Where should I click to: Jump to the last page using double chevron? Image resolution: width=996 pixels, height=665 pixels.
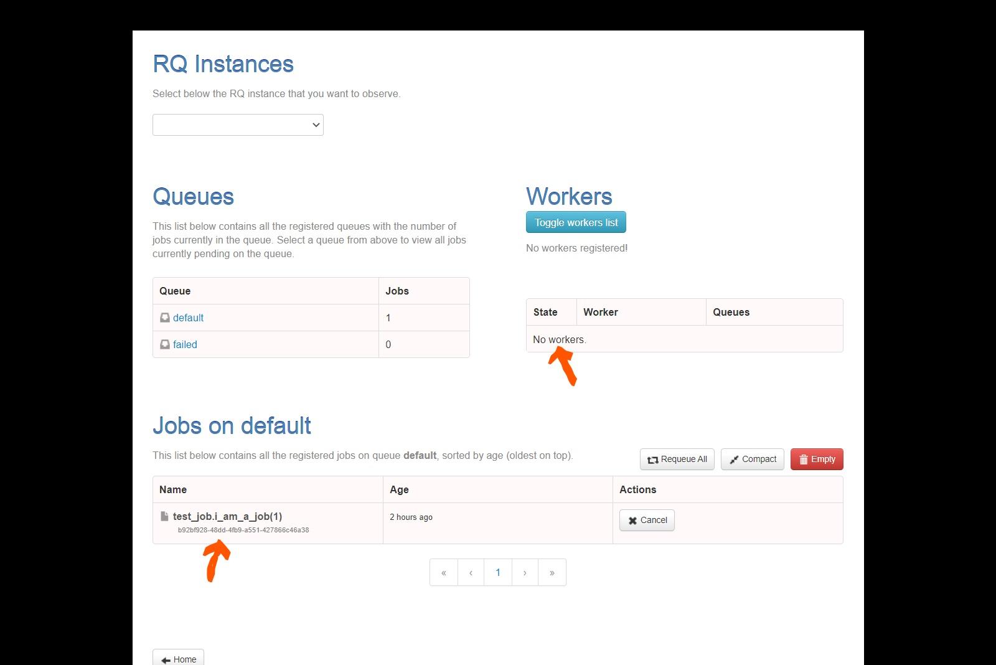[x=552, y=572]
